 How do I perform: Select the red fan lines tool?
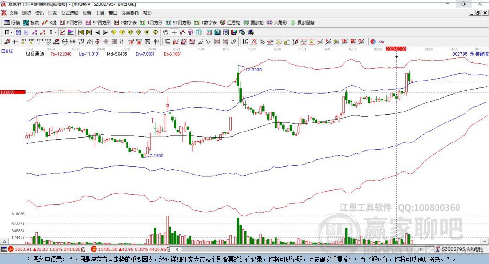pos(176,41)
